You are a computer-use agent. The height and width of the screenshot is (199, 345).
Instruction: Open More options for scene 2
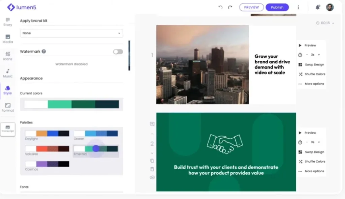pyautogui.click(x=311, y=171)
